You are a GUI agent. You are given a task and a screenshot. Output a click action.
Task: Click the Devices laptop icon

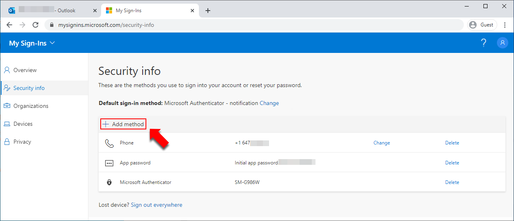coord(7,124)
